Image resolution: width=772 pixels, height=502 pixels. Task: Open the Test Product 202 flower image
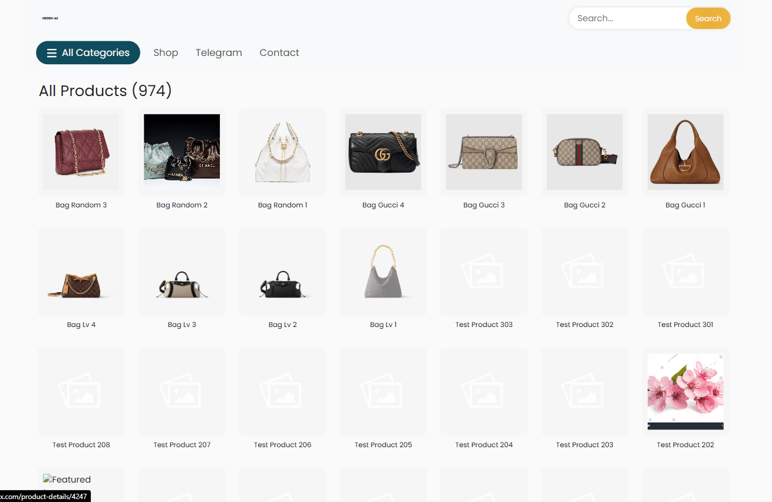pyautogui.click(x=685, y=392)
